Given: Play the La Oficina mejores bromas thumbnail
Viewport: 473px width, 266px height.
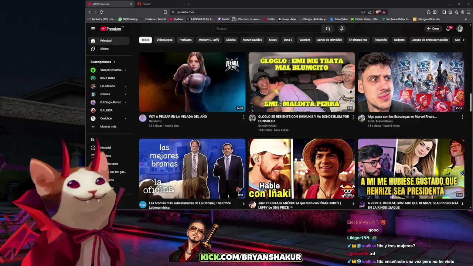Looking at the screenshot, I should 192,169.
